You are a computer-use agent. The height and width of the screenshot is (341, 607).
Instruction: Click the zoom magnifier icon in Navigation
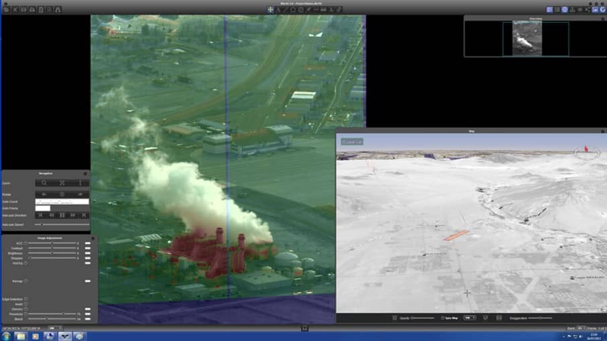(44, 182)
